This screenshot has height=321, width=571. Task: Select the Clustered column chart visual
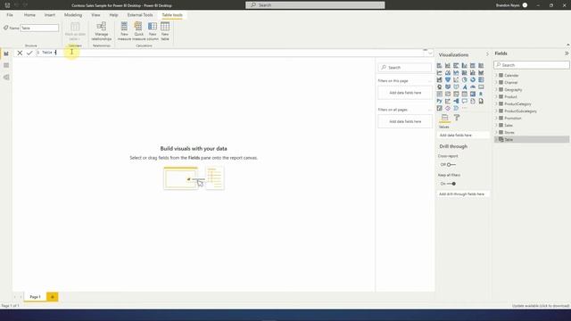[464, 65]
